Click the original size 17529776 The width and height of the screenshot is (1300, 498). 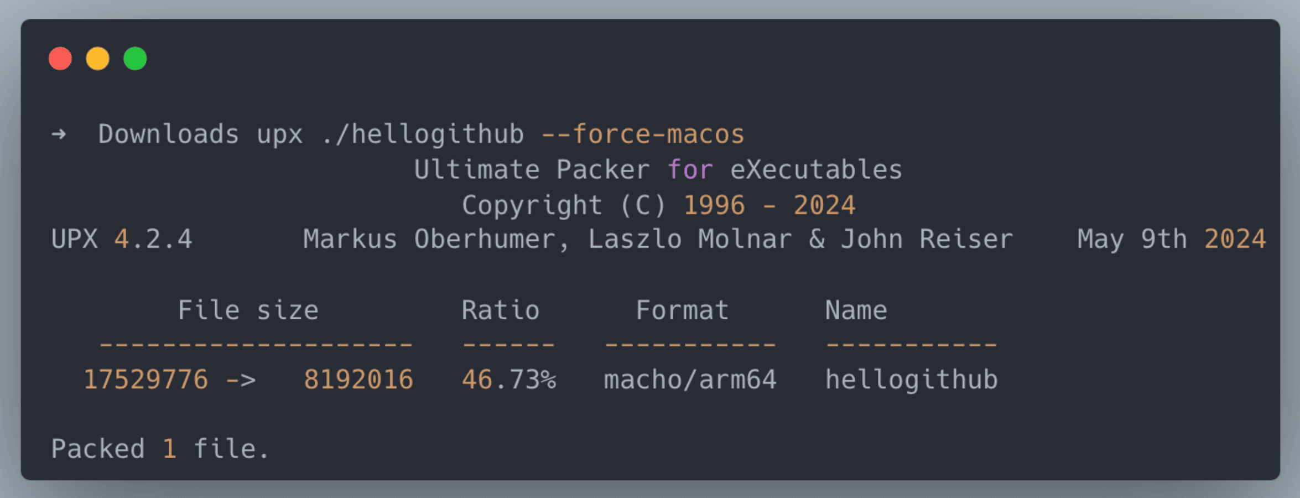[x=146, y=380]
